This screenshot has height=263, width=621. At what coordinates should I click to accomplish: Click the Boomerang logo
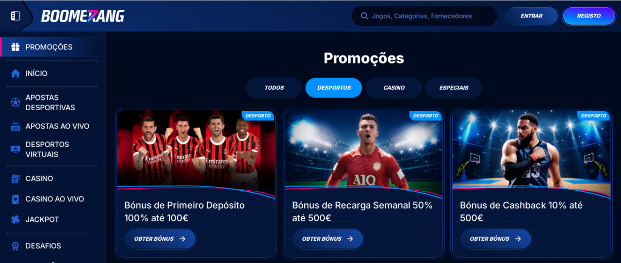(82, 16)
